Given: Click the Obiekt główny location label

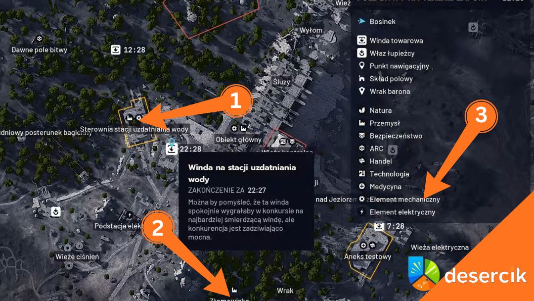Looking at the screenshot, I should tap(238, 140).
